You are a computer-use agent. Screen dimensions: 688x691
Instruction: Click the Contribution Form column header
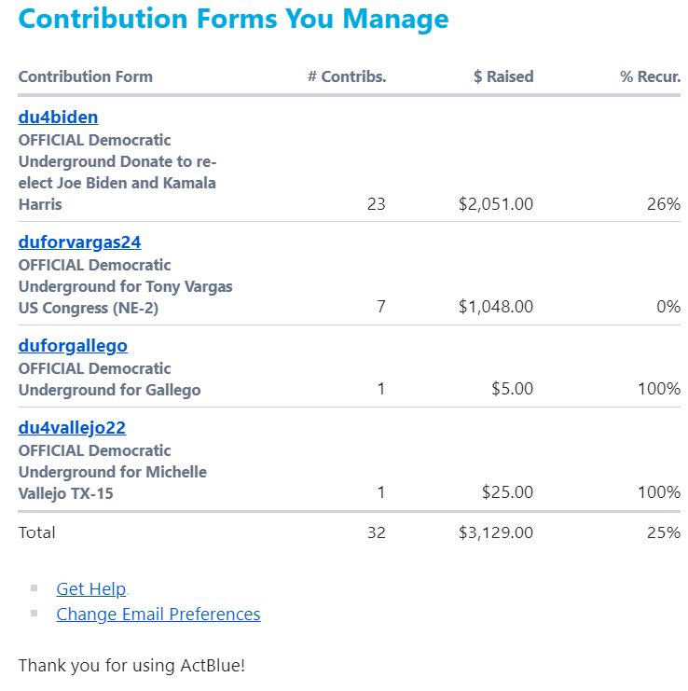(86, 76)
